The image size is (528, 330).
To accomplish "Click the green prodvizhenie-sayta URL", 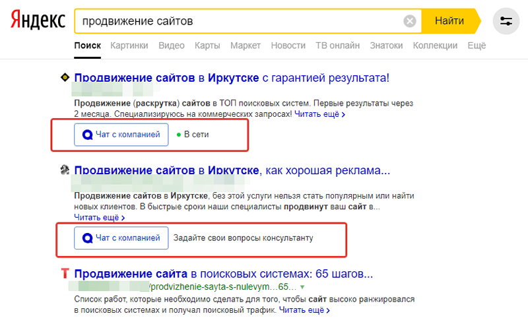I will (223, 287).
